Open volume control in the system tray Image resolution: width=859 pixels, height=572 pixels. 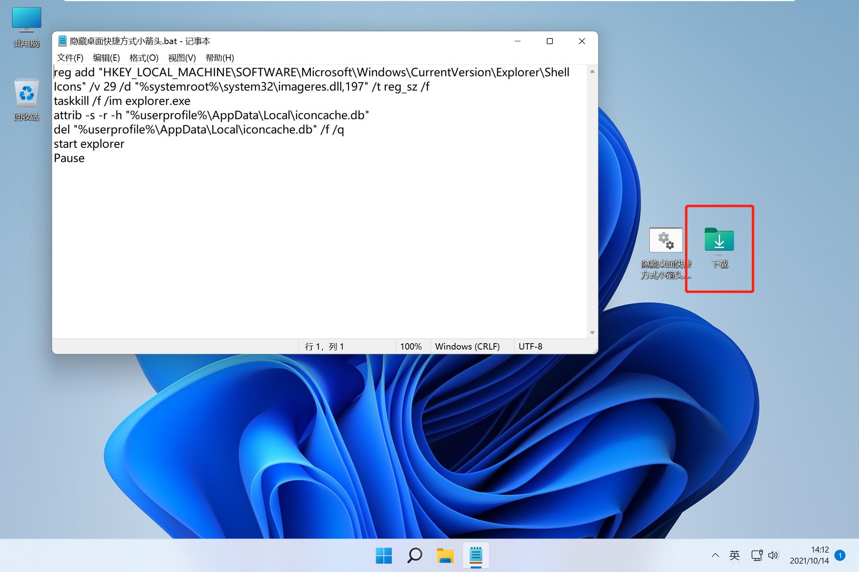click(773, 555)
